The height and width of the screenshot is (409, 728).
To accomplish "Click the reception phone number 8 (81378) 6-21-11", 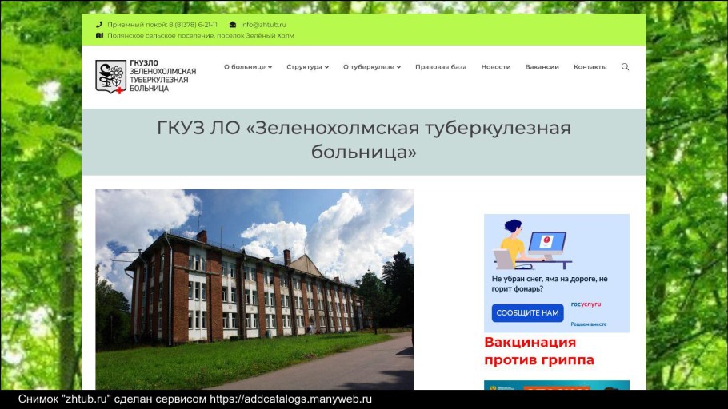I will (x=193, y=25).
